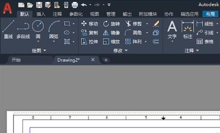The height and width of the screenshot is (133, 220).
Task: Select the Linear (线性) dimension tool
Action: coord(205,24)
